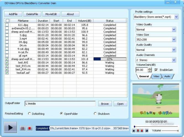Toggle the EnableGain checkbox
The width and height of the screenshot is (184, 137).
[156, 70]
